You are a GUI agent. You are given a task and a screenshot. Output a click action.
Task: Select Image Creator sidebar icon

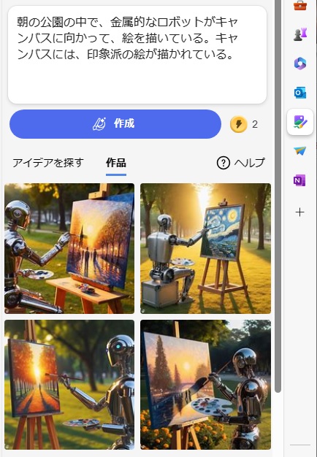coord(300,122)
